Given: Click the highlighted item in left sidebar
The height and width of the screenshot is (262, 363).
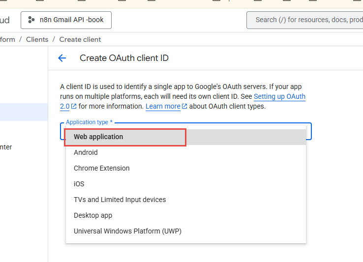Looking at the screenshot, I should pos(24,112).
